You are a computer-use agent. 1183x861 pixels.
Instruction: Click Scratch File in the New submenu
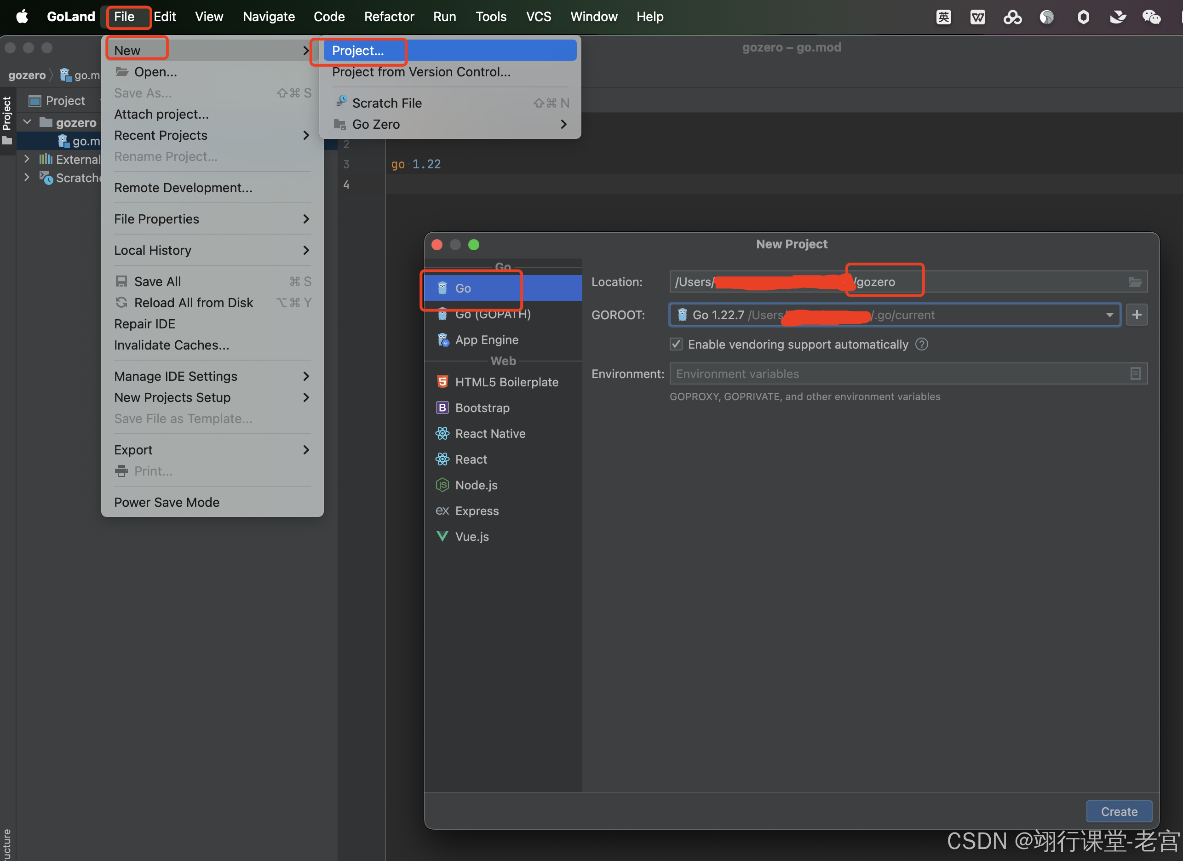pyautogui.click(x=450, y=103)
